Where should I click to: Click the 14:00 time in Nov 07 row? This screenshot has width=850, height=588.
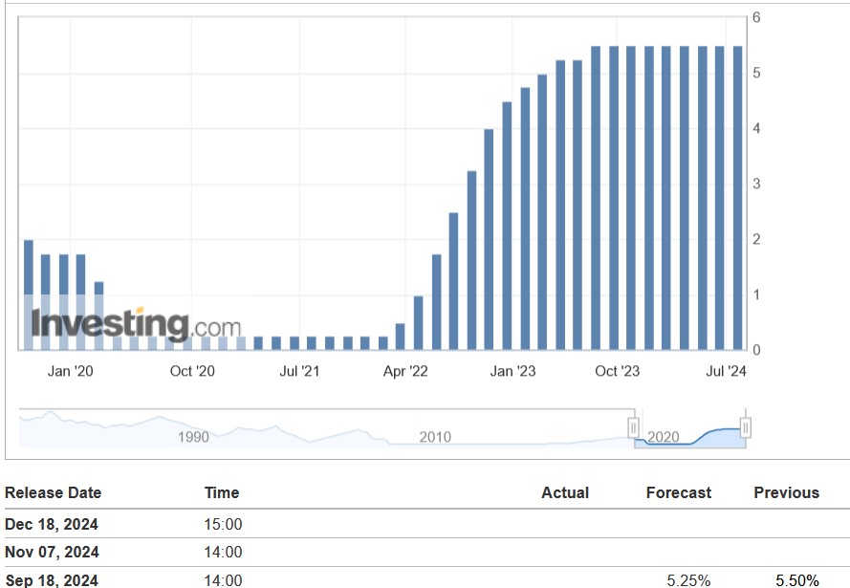223,552
